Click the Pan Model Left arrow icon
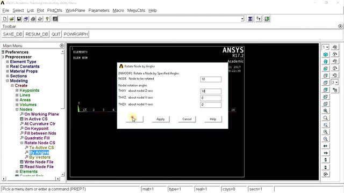 tap(326, 146)
